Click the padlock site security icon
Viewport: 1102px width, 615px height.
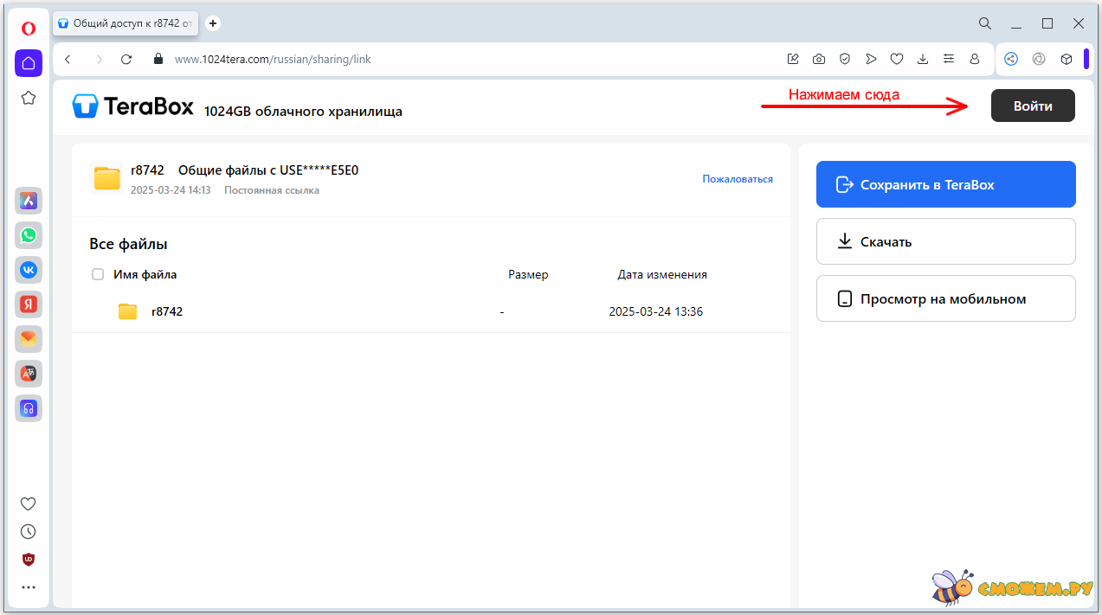point(158,60)
